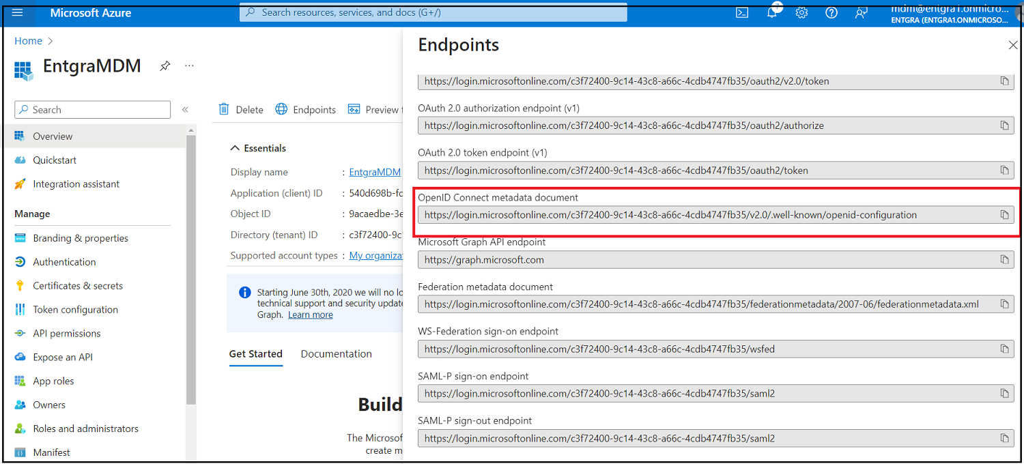Copy the OAuth 2.0 v2.0 token endpoint URL
The width and height of the screenshot is (1024, 464).
(x=1004, y=81)
